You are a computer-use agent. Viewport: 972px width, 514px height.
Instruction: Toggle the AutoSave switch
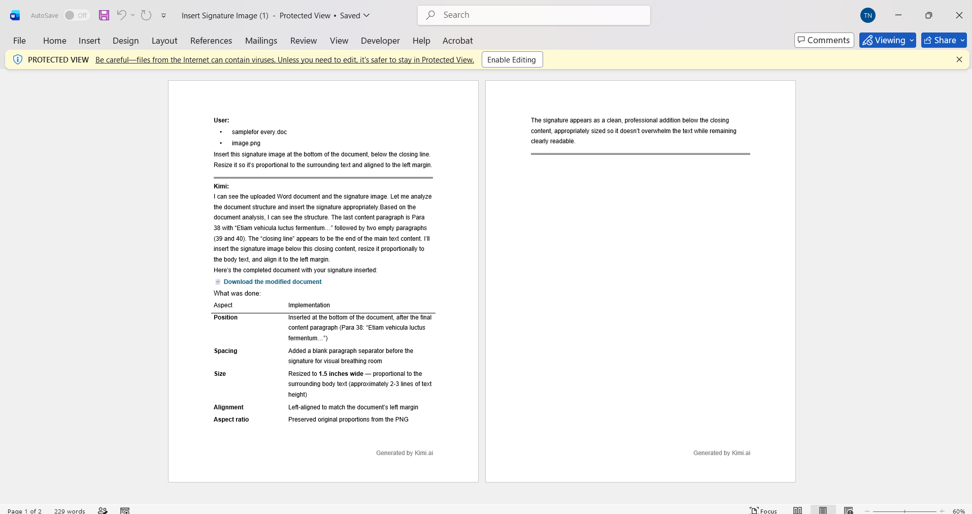click(x=76, y=15)
